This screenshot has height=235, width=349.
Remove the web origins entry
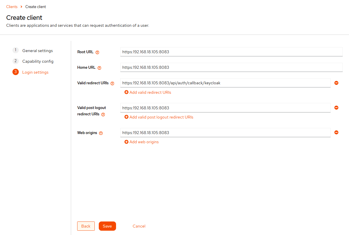(x=336, y=132)
